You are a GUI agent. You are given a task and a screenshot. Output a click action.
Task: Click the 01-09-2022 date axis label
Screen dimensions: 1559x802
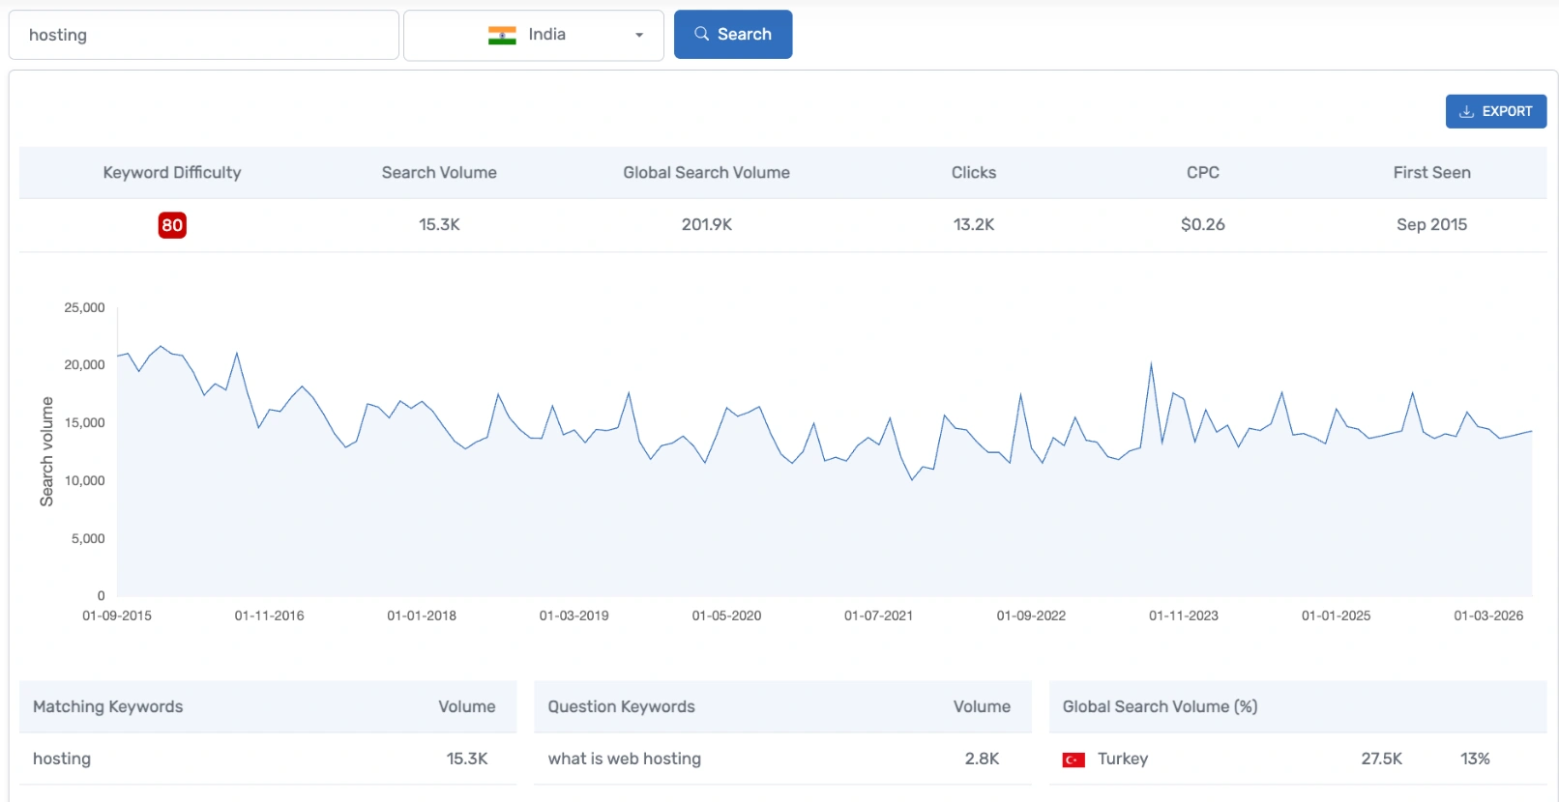tap(1032, 616)
